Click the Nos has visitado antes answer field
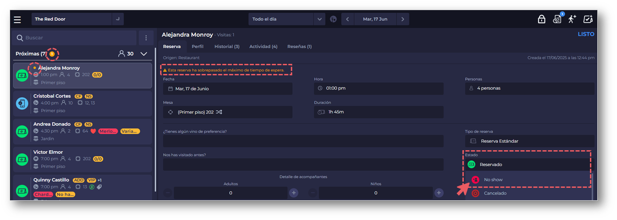The height and width of the screenshot is (220, 617). 303,164
